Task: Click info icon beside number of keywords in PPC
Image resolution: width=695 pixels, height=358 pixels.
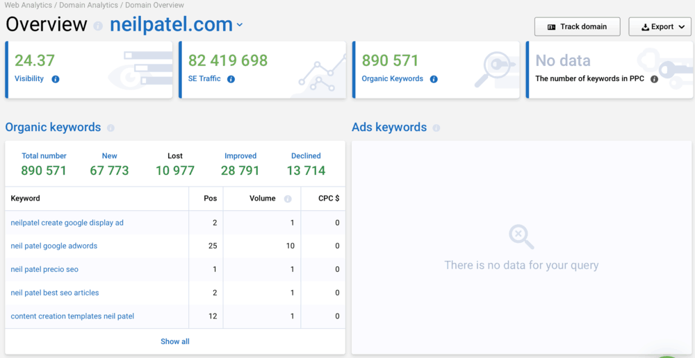Action: [x=654, y=79]
